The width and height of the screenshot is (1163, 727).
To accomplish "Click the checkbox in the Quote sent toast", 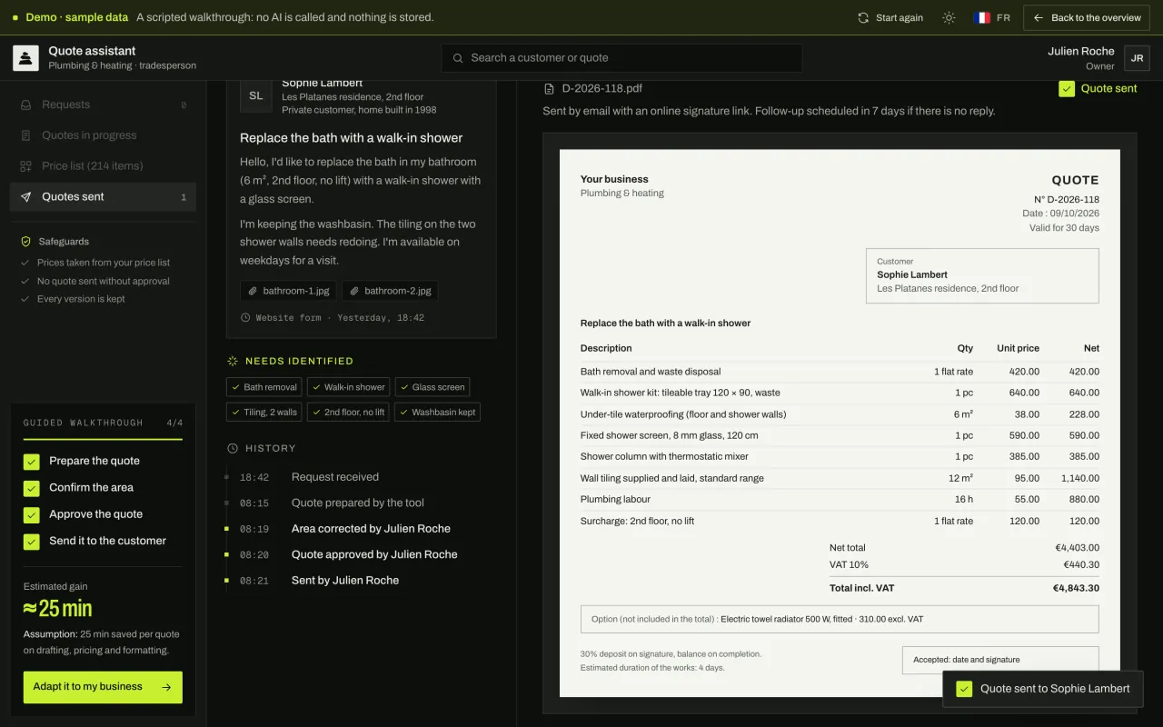I will point(964,689).
